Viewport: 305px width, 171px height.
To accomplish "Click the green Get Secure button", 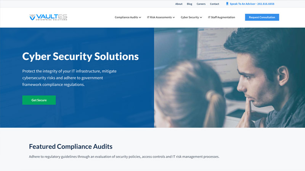I will pos(39,100).
